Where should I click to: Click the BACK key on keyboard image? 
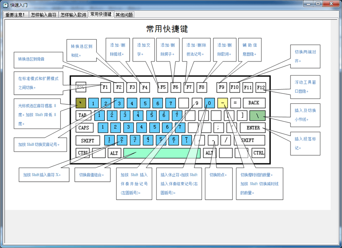pos(254,103)
